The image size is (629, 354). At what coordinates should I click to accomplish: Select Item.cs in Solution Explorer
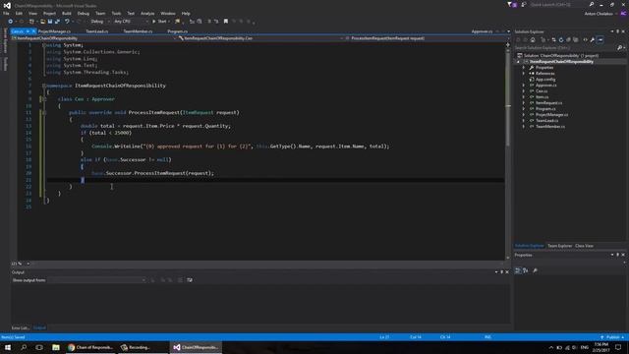(x=542, y=96)
